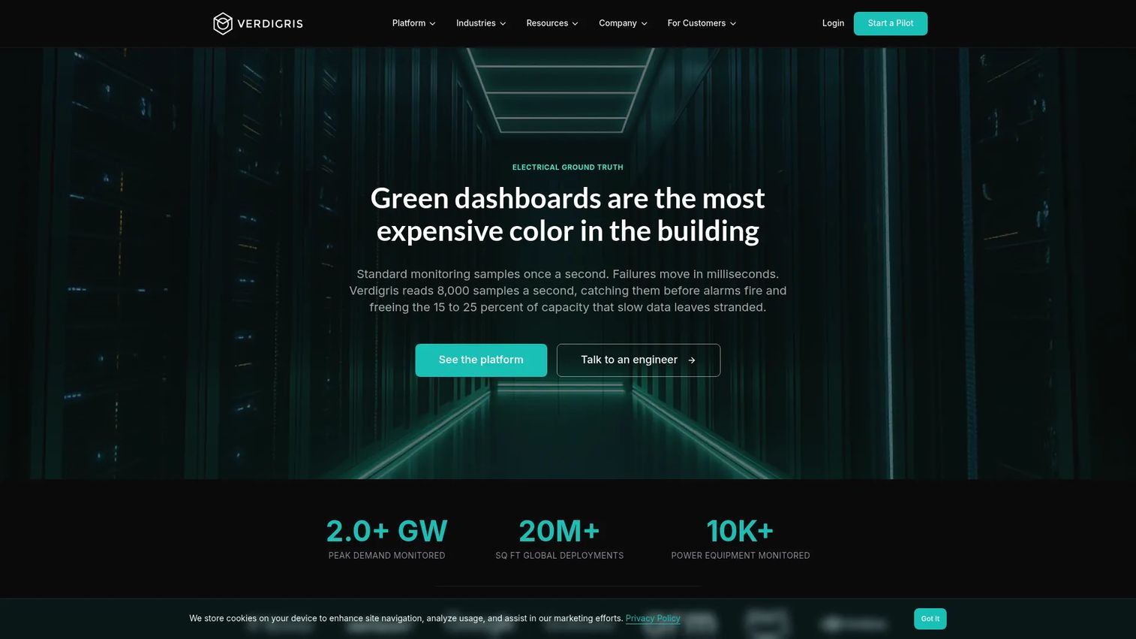
Task: Click the Green dashboards headline
Action: pyautogui.click(x=568, y=215)
